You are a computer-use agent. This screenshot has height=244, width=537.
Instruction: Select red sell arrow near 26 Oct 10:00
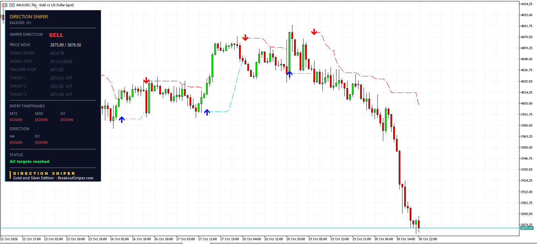click(146, 81)
